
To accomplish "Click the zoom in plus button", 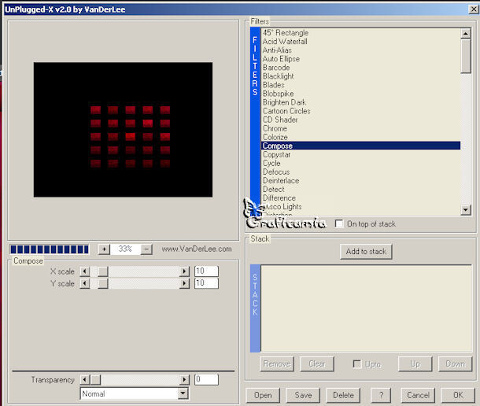I will 104,249.
